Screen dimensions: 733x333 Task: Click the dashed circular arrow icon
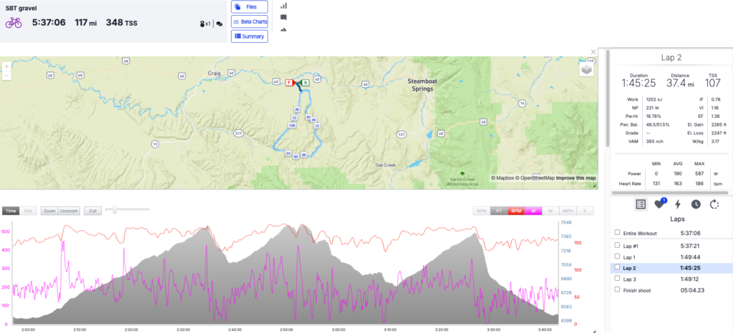coord(713,204)
